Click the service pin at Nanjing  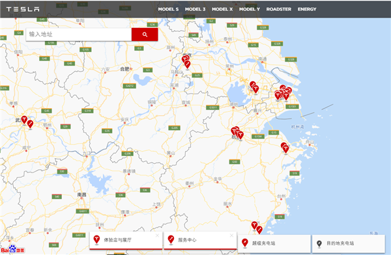click(187, 65)
